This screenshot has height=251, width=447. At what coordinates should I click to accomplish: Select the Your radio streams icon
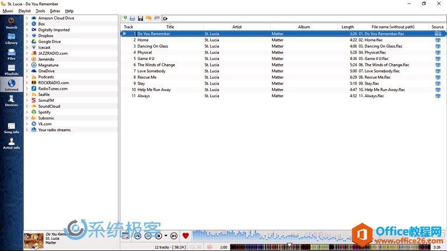point(34,130)
